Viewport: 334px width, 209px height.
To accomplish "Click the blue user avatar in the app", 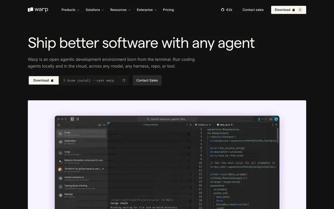I will click(x=276, y=119).
